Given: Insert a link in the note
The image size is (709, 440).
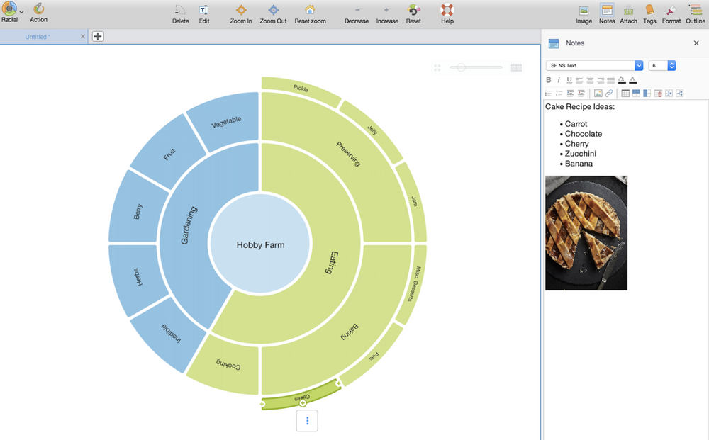Looking at the screenshot, I should 609,94.
